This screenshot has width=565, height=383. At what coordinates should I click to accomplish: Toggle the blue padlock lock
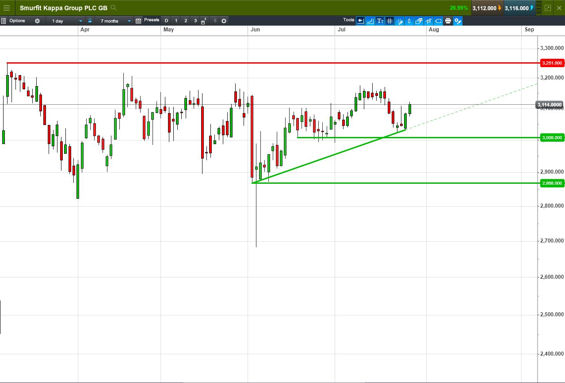pyautogui.click(x=90, y=21)
